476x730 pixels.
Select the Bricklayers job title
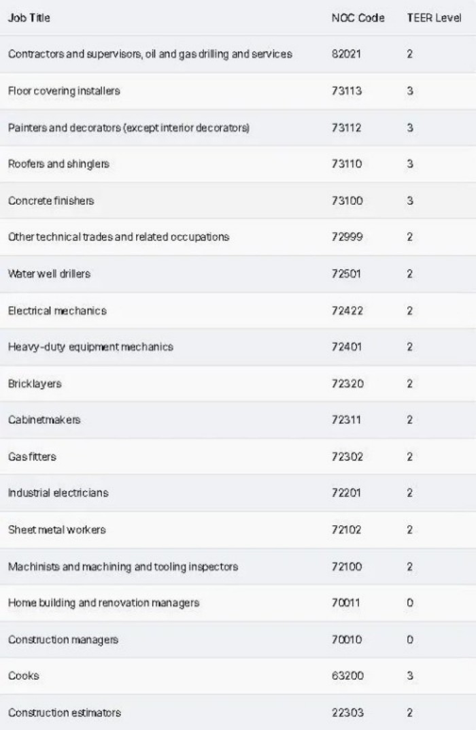(35, 384)
